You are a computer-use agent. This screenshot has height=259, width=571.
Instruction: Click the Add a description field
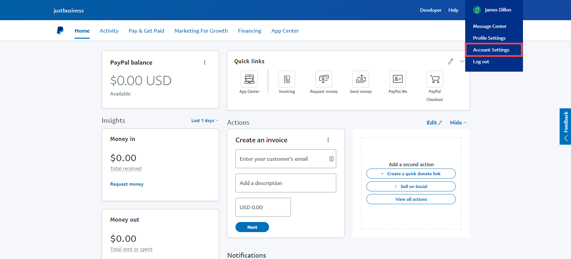pyautogui.click(x=286, y=183)
